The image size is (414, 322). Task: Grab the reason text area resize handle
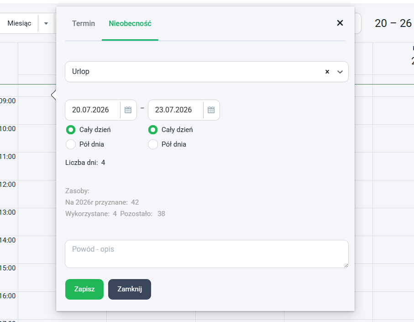coord(346,265)
